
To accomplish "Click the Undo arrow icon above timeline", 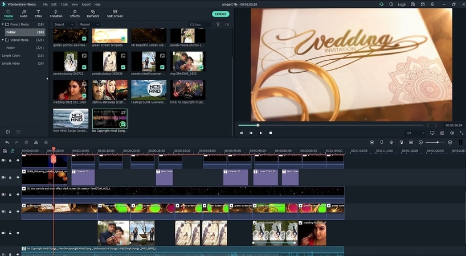I will pos(7,142).
